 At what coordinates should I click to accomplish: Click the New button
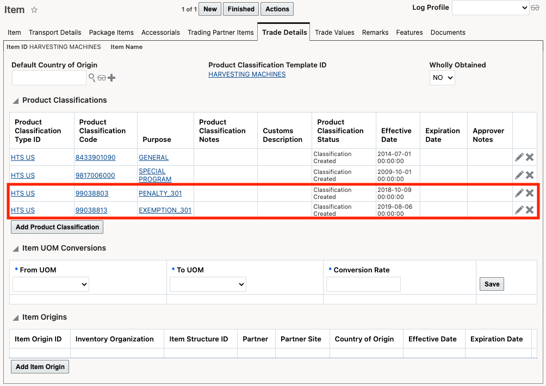pyautogui.click(x=210, y=9)
